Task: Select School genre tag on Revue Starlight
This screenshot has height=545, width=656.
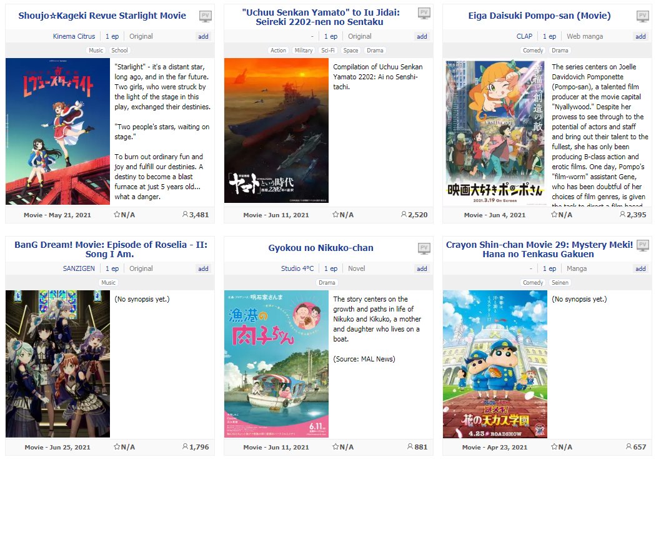Action: point(120,50)
